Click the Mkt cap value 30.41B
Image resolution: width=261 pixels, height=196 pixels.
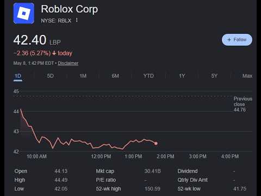click(x=153, y=171)
